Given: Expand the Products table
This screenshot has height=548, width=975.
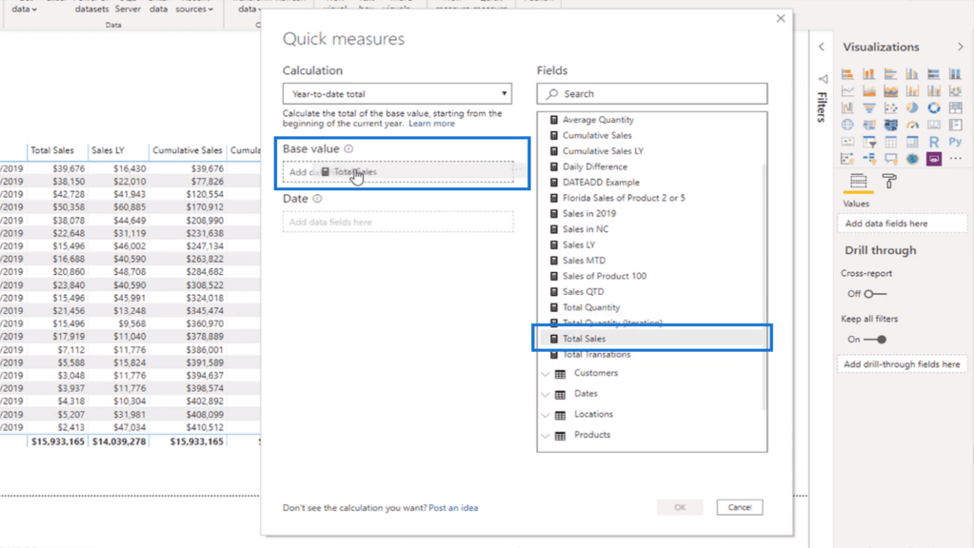Looking at the screenshot, I should click(546, 436).
